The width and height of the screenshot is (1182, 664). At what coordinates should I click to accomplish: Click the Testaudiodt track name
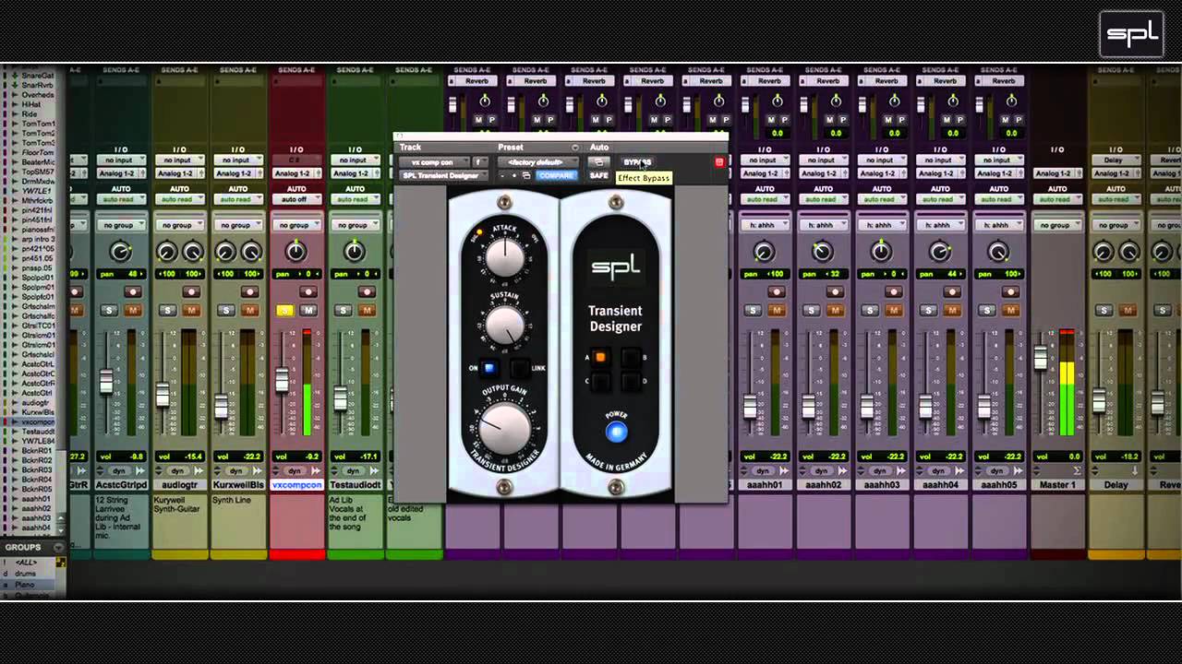click(355, 485)
